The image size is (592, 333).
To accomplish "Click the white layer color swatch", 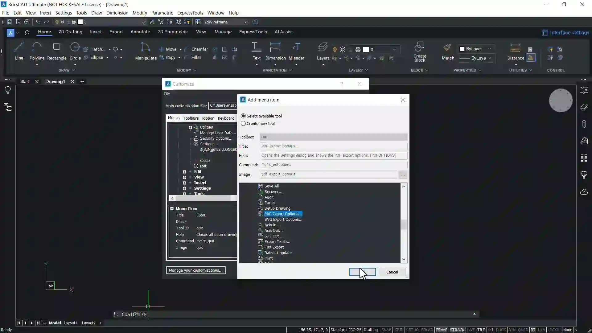I will click(366, 49).
